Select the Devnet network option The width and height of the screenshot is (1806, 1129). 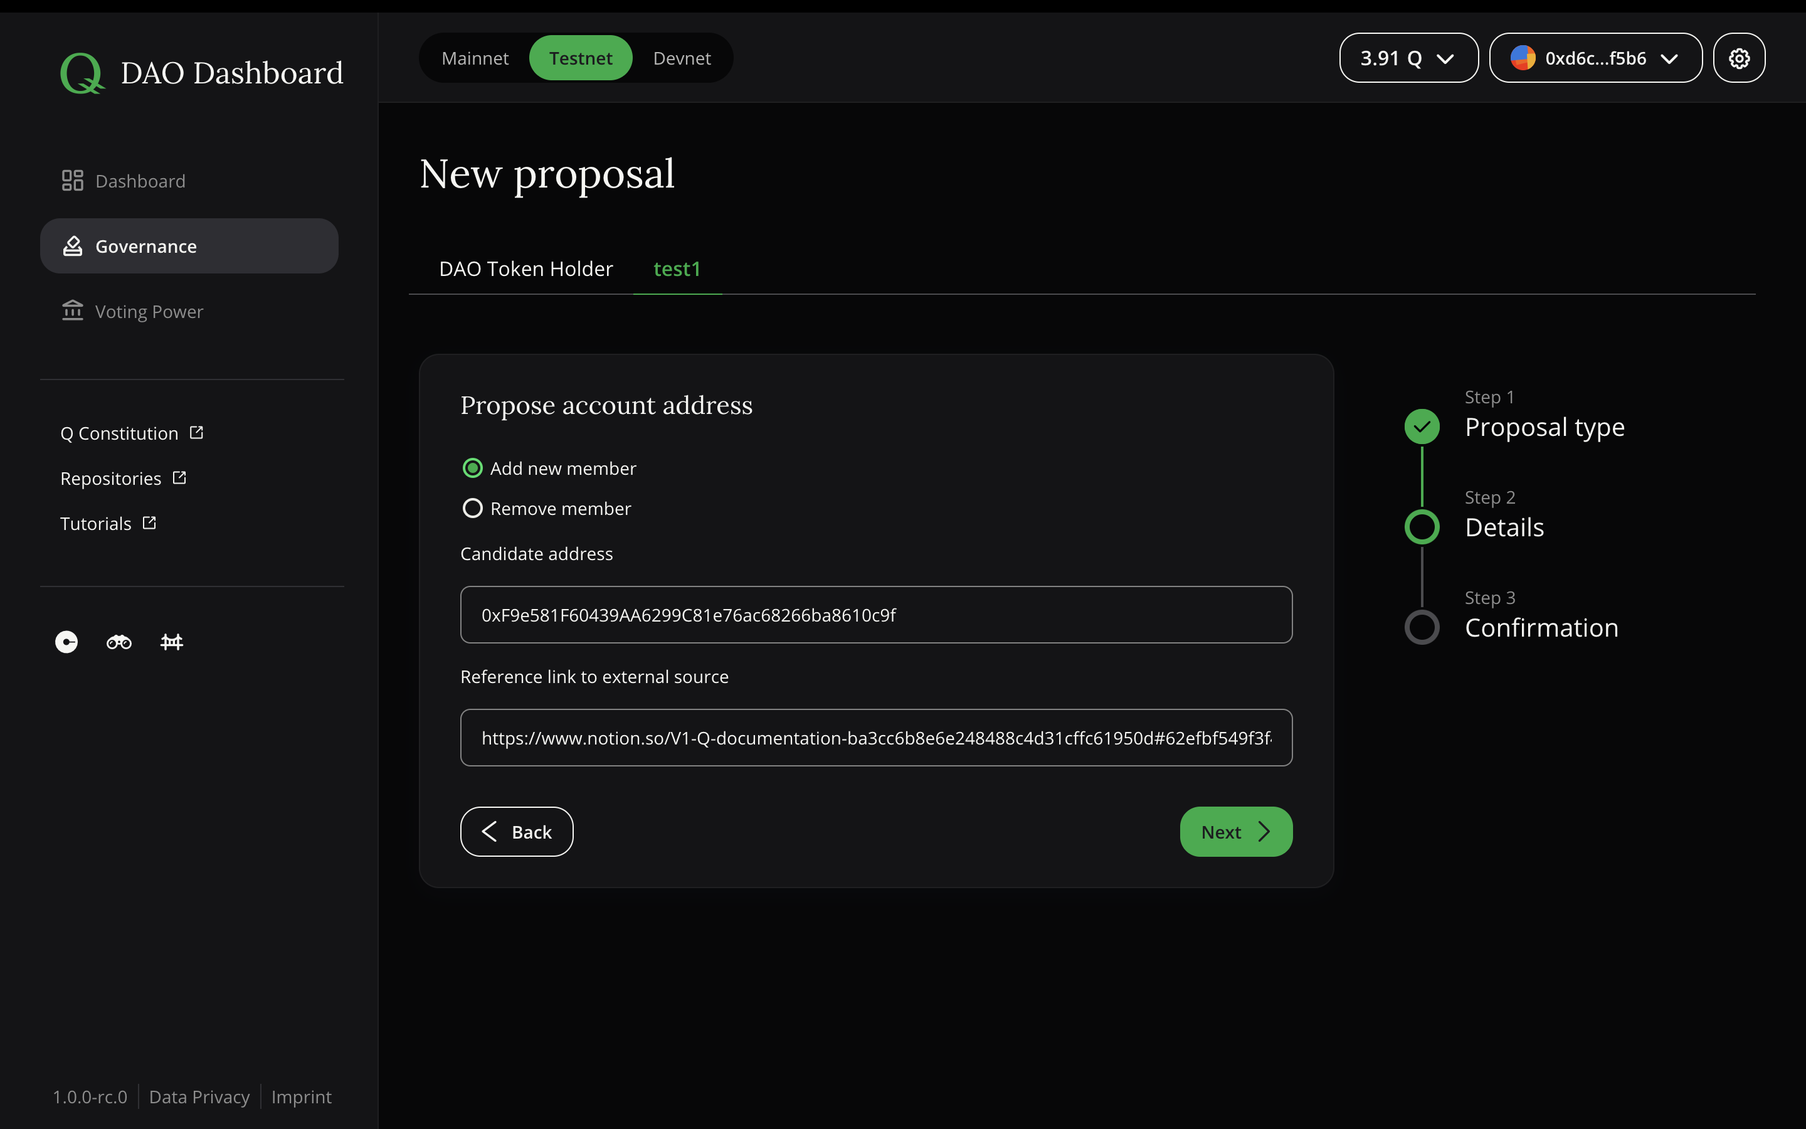680,58
